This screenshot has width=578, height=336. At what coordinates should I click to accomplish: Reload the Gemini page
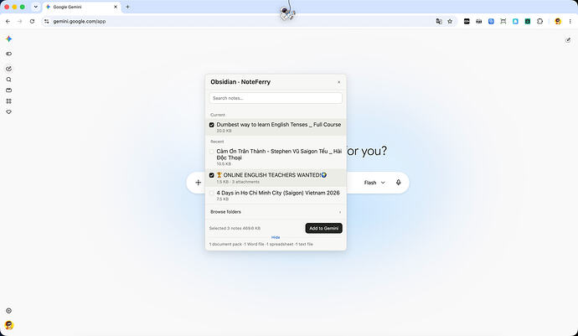(32, 22)
